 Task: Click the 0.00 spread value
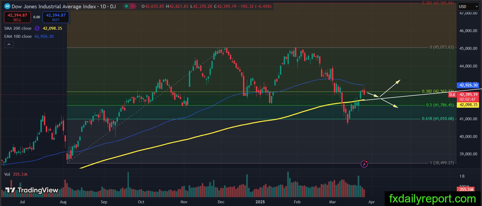(36, 17)
